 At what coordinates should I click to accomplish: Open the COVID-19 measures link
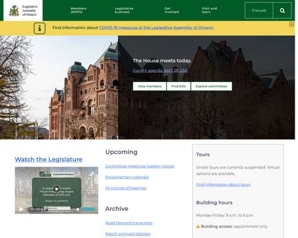156,28
